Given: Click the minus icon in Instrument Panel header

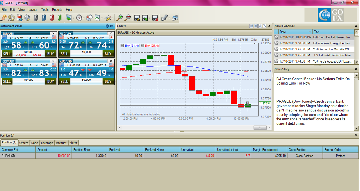Looking at the screenshot, I should 112,26.
